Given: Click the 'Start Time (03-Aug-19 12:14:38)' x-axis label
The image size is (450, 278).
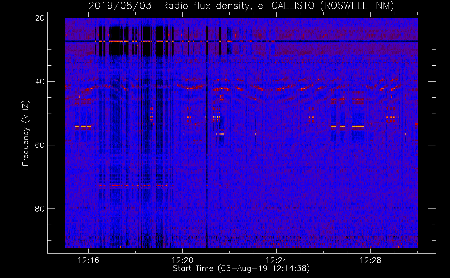Looking at the screenshot, I should (x=241, y=269).
